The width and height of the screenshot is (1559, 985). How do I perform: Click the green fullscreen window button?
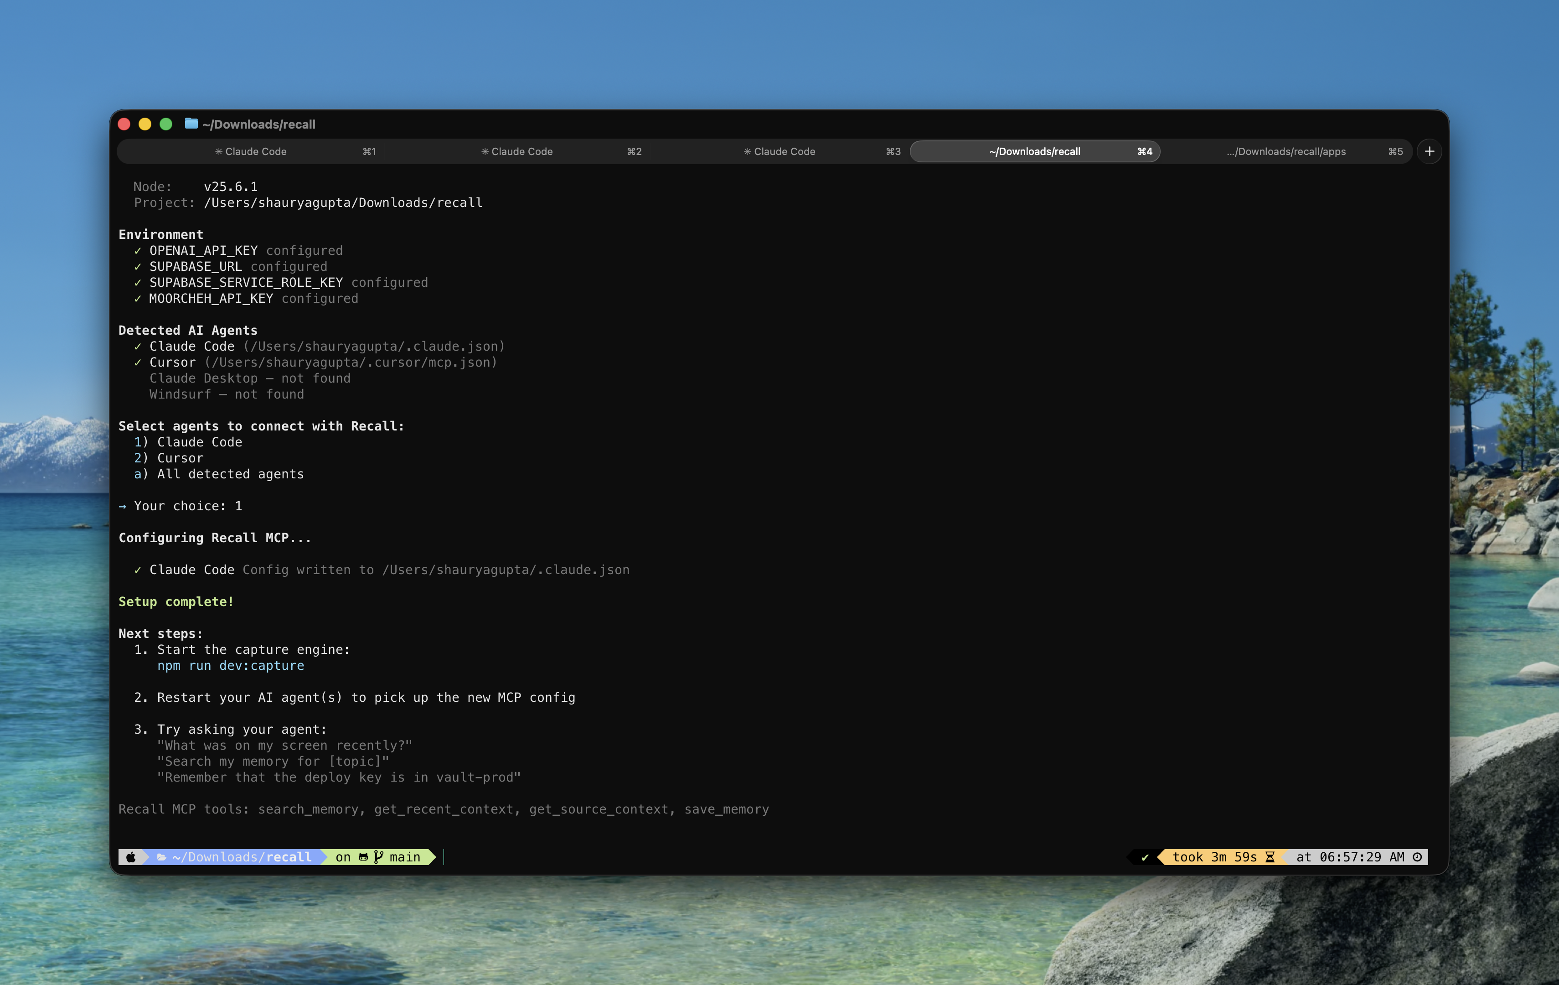point(166,124)
